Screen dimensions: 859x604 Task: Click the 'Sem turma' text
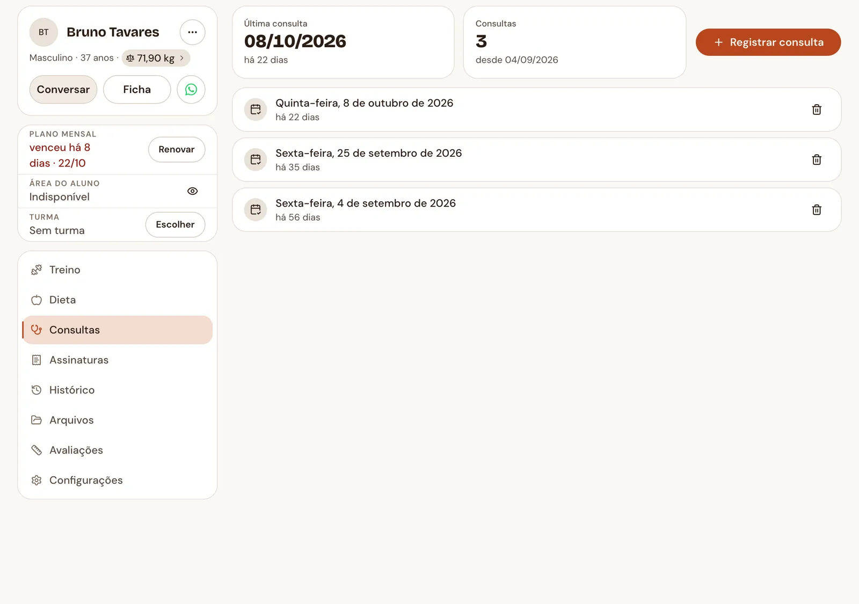tap(57, 230)
